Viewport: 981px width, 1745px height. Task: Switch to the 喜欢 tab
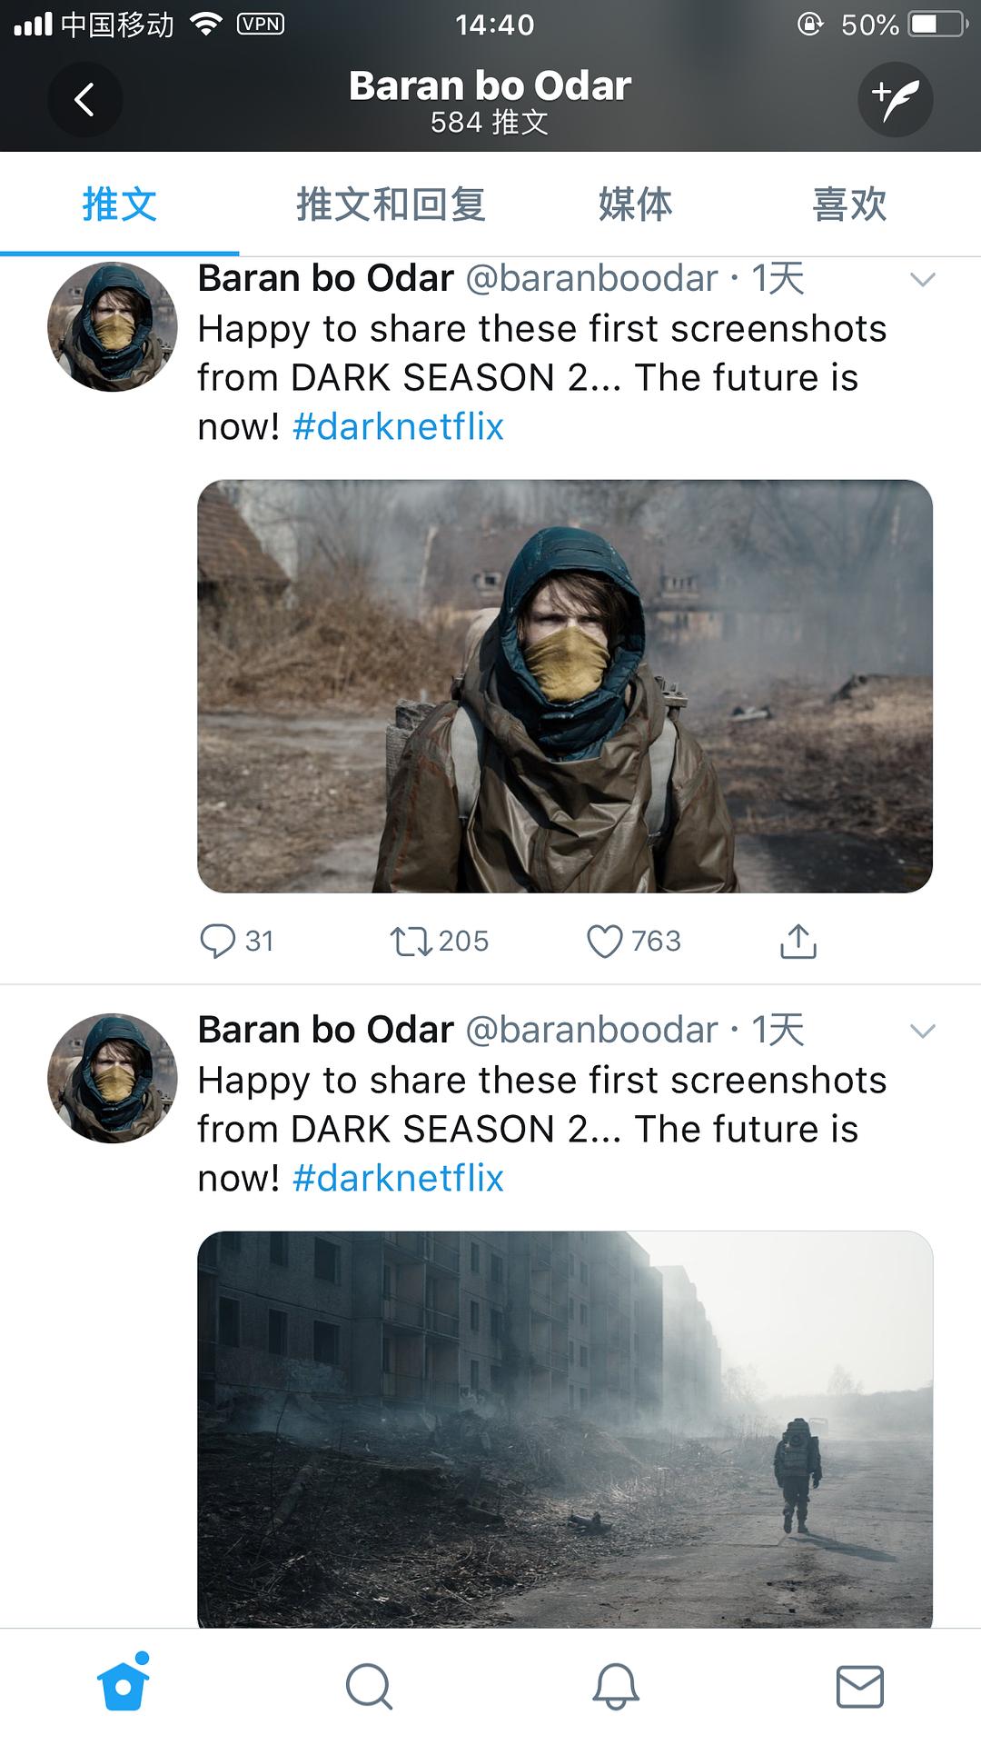[849, 204]
